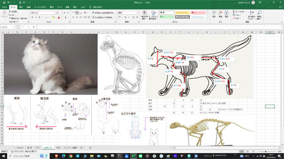Decrease the cell indent

click(85, 17)
